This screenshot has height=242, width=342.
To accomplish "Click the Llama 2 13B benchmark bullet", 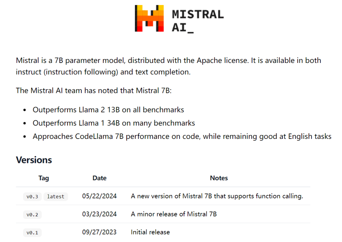I will click(108, 110).
